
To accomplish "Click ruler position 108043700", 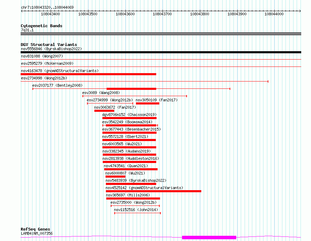I will click(x=162, y=14).
